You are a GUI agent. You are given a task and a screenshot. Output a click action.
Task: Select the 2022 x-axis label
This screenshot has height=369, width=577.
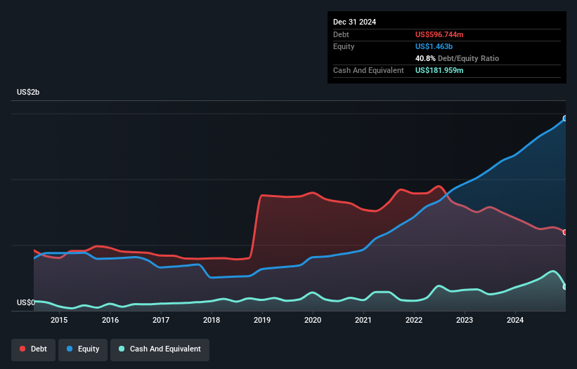[x=414, y=320]
